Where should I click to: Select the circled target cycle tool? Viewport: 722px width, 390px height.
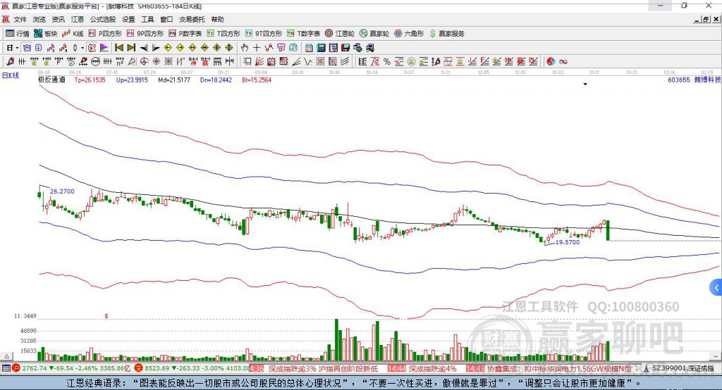(x=144, y=62)
